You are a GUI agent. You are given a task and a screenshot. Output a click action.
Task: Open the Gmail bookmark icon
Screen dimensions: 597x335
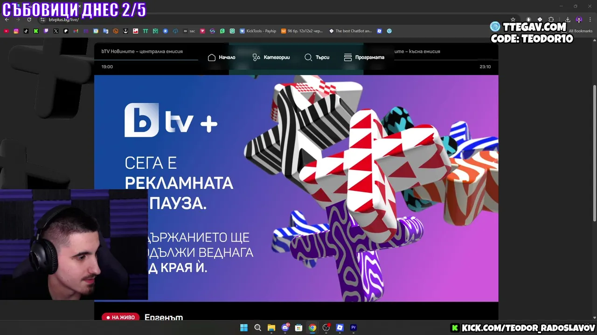tap(76, 31)
